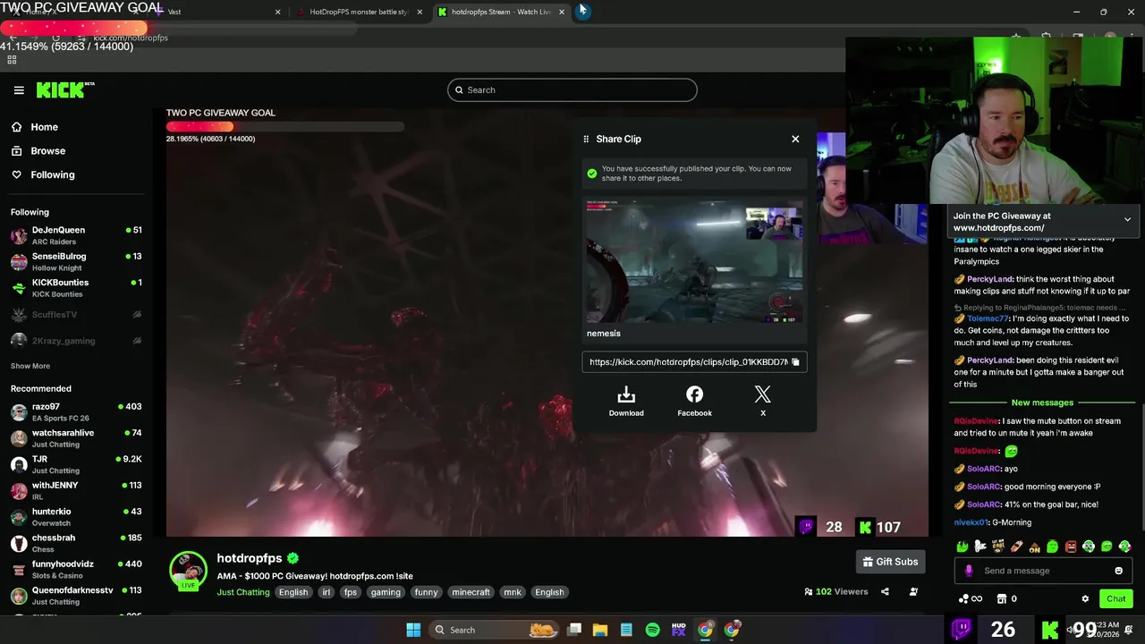
Task: Close the Share Clip dialog
Action: 795,139
